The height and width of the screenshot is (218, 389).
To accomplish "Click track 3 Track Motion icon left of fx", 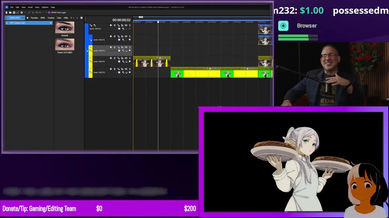I will (118, 47).
